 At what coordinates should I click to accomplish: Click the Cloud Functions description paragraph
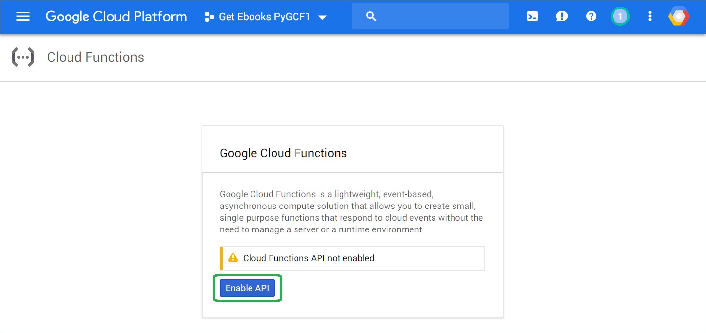coord(351,212)
